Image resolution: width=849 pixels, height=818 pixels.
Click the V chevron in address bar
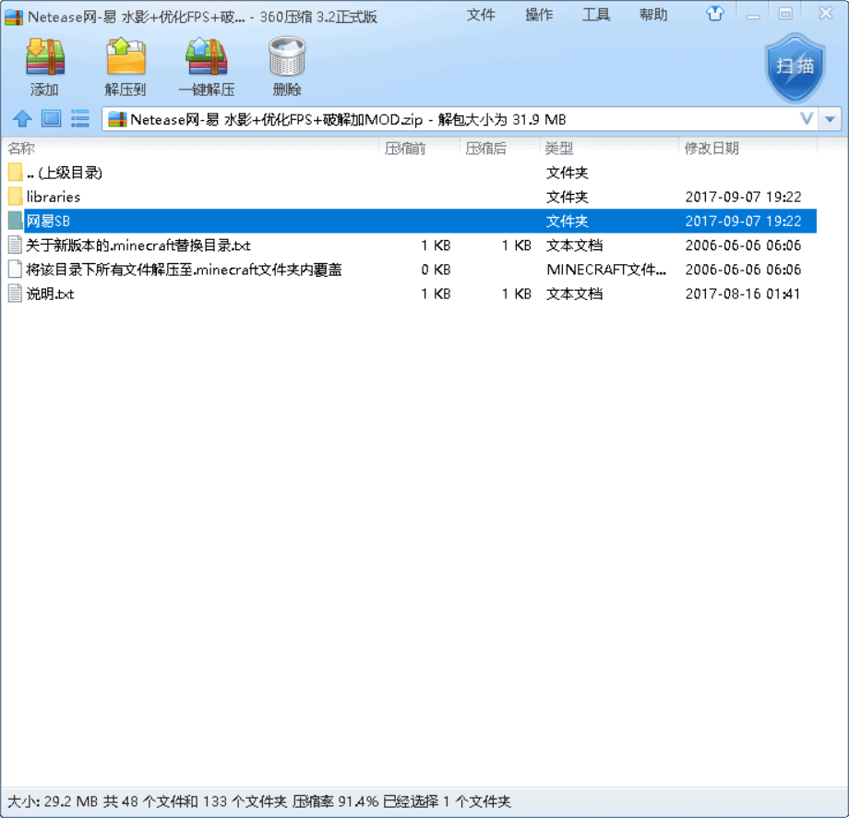807,118
